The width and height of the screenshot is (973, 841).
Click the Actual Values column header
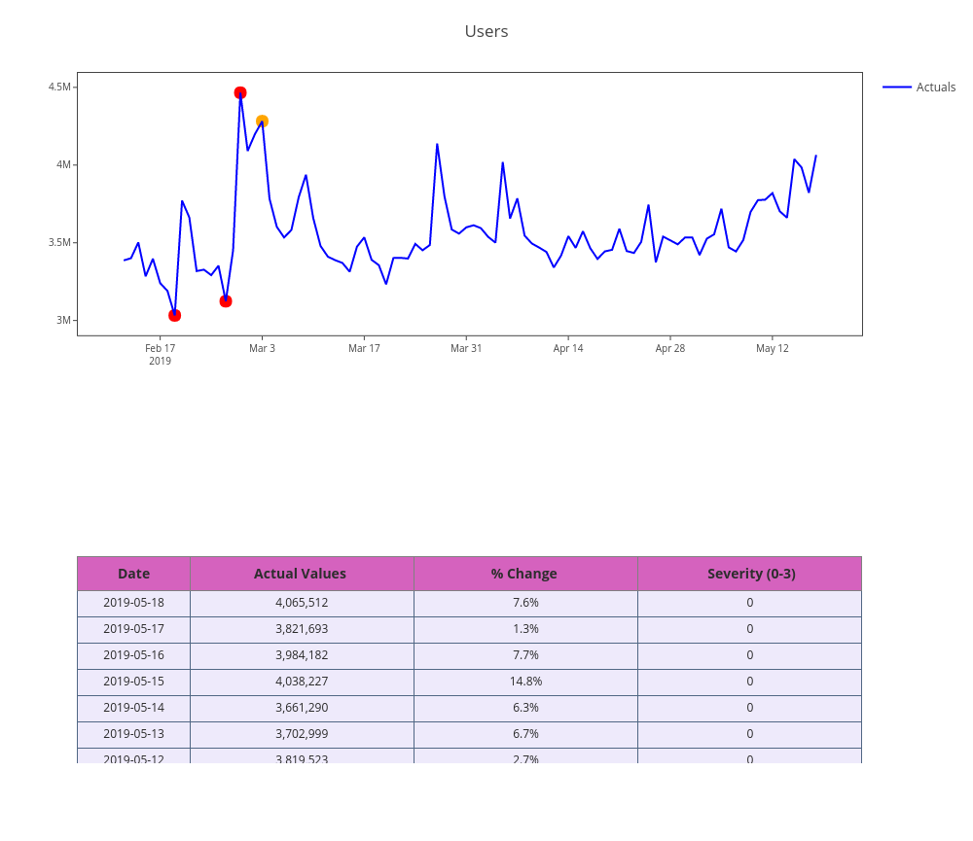[300, 574]
